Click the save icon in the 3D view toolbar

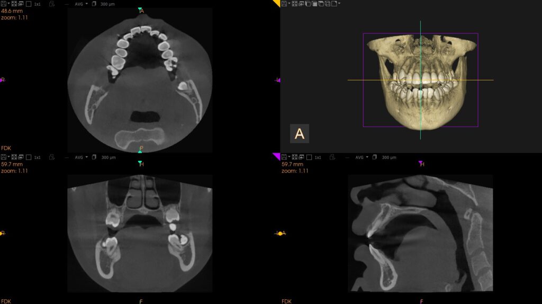(x=284, y=4)
